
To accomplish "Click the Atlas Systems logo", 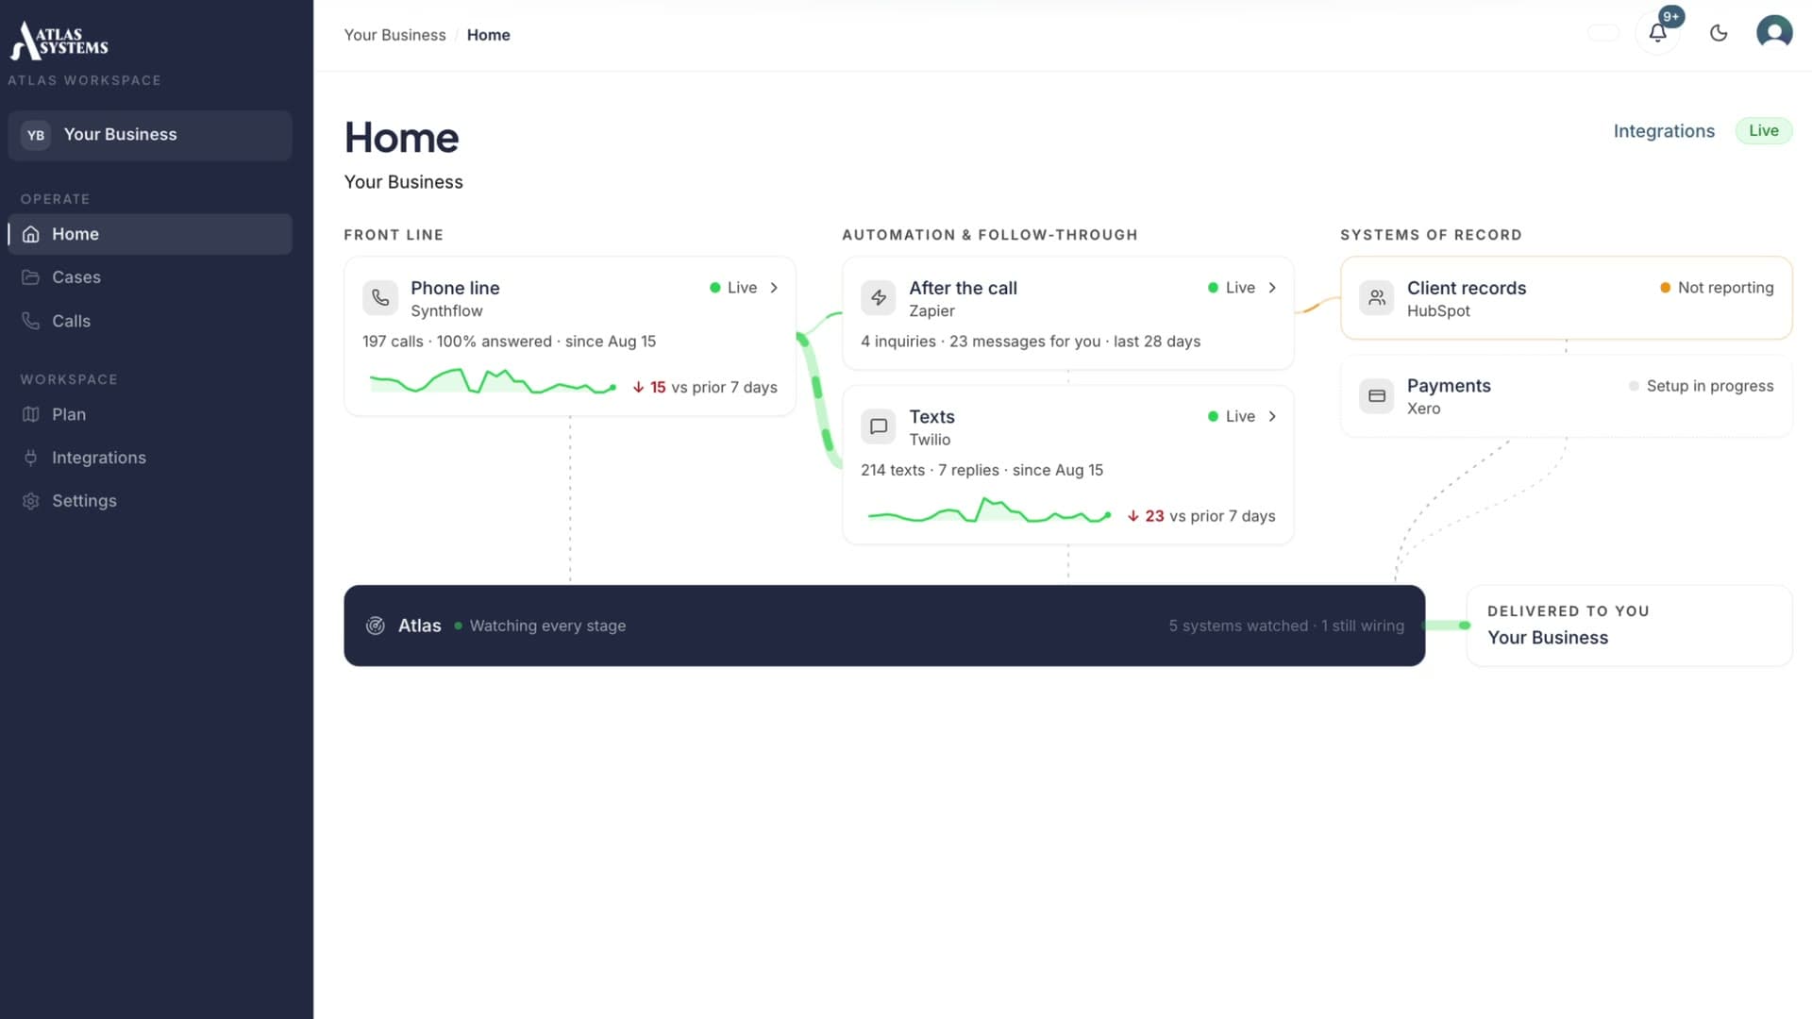I will pos(59,41).
